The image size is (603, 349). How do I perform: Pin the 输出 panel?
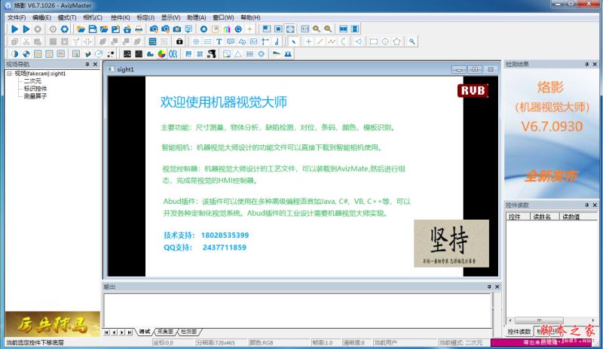[489, 287]
